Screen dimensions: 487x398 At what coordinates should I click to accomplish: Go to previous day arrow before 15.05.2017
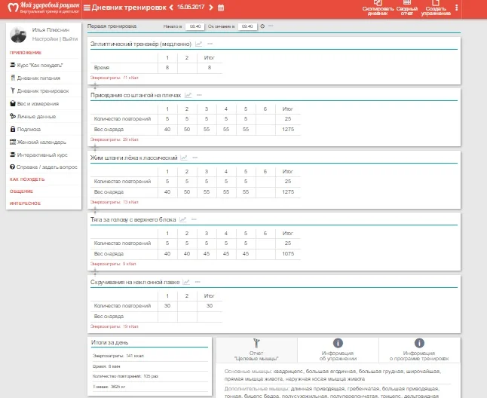[170, 8]
